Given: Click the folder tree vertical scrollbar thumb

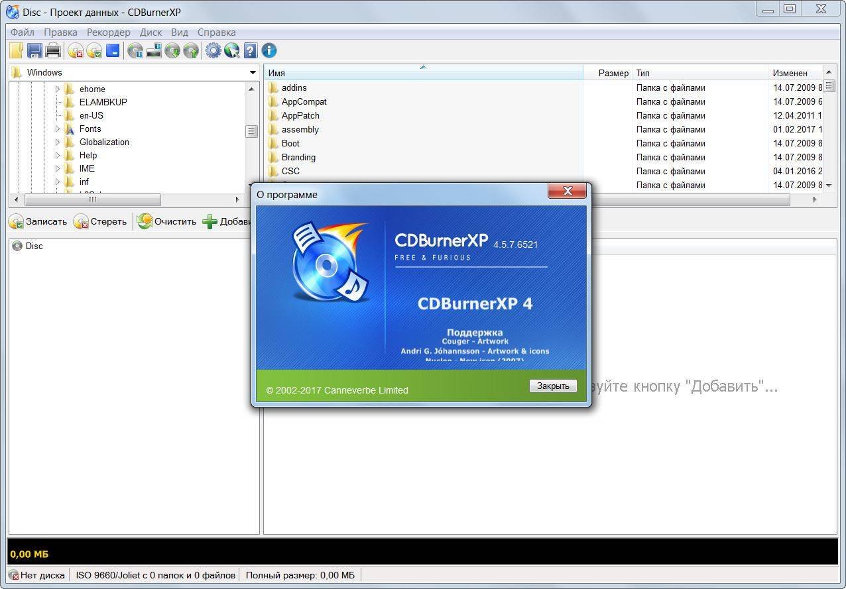Looking at the screenshot, I should [252, 131].
